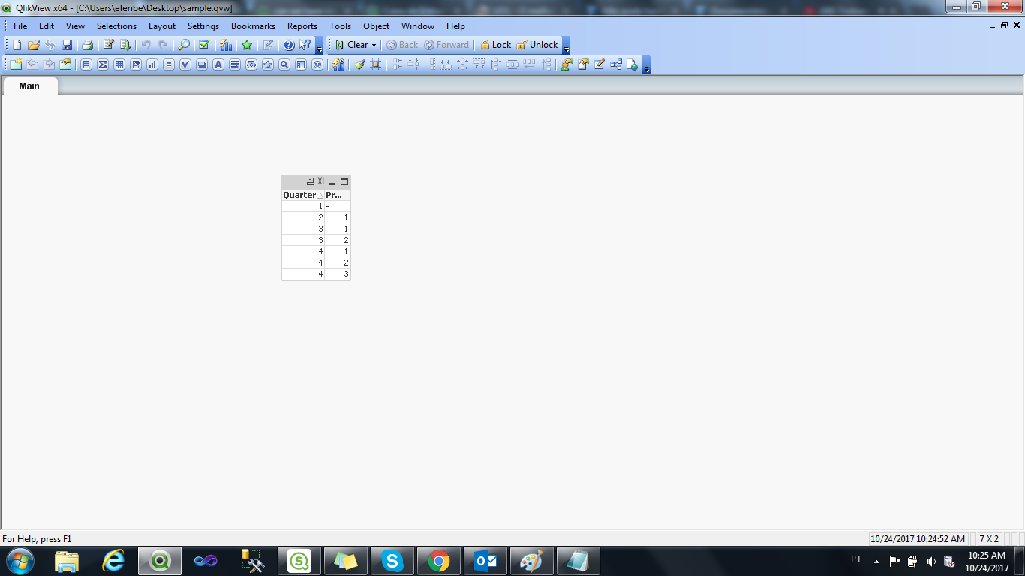This screenshot has height=576, width=1025.
Task: Switch to the Main sheet tab
Action: click(29, 85)
